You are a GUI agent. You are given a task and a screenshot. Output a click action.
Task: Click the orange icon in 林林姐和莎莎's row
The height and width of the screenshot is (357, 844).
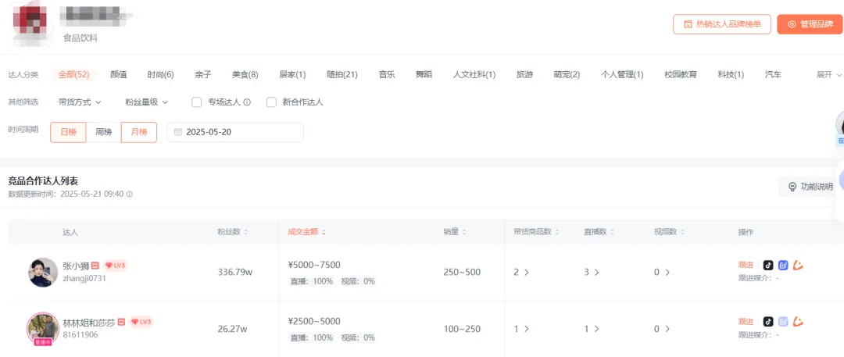pyautogui.click(x=798, y=321)
